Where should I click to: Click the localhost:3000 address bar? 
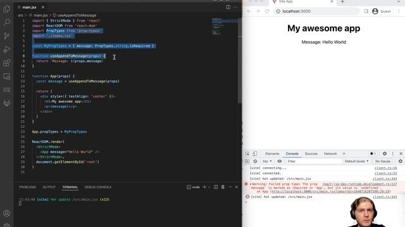coord(316,11)
